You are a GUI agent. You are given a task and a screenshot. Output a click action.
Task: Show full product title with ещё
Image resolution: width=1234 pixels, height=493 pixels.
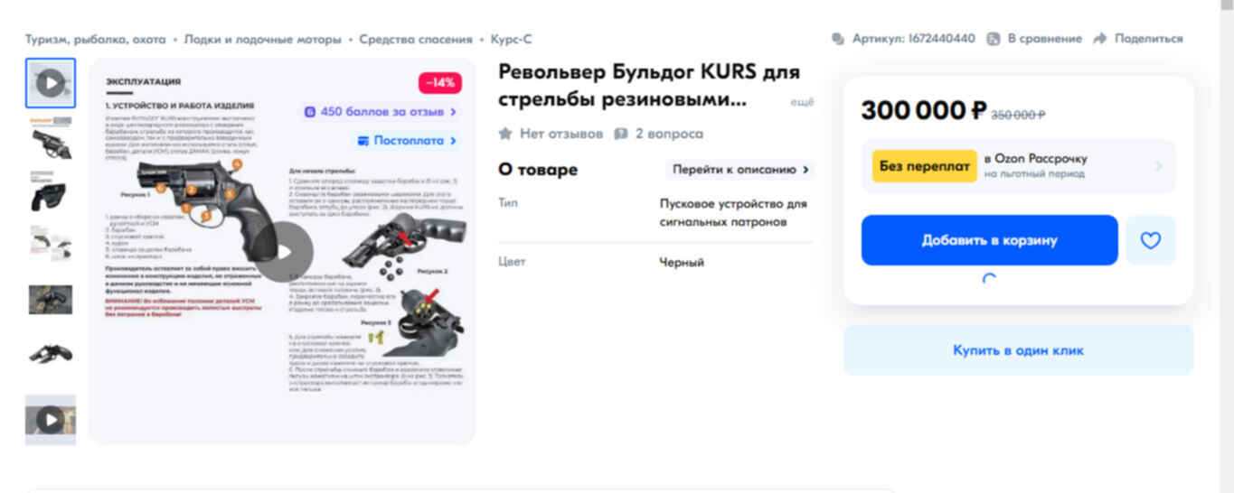point(802,102)
